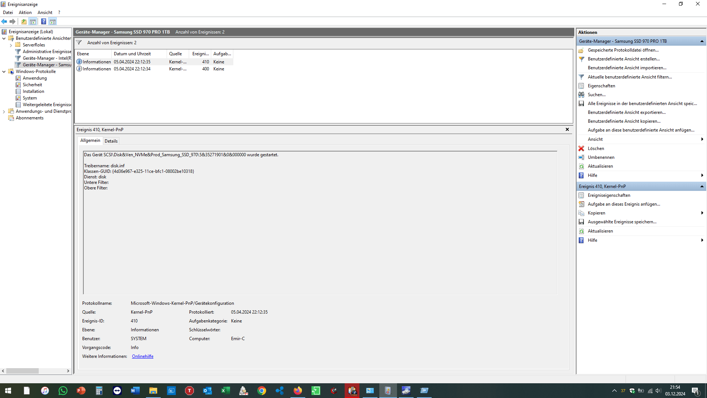Viewport: 707px width, 398px height.
Task: Open Firefox from the taskbar
Action: pyautogui.click(x=298, y=391)
